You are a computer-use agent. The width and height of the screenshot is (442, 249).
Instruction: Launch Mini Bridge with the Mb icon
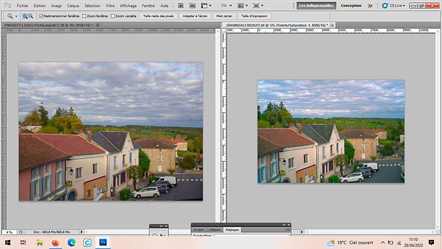[x=192, y=6]
